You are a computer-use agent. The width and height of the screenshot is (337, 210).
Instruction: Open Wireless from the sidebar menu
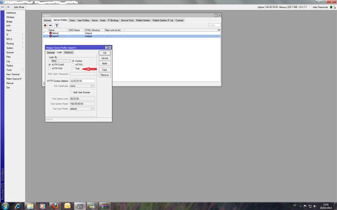click(10, 17)
